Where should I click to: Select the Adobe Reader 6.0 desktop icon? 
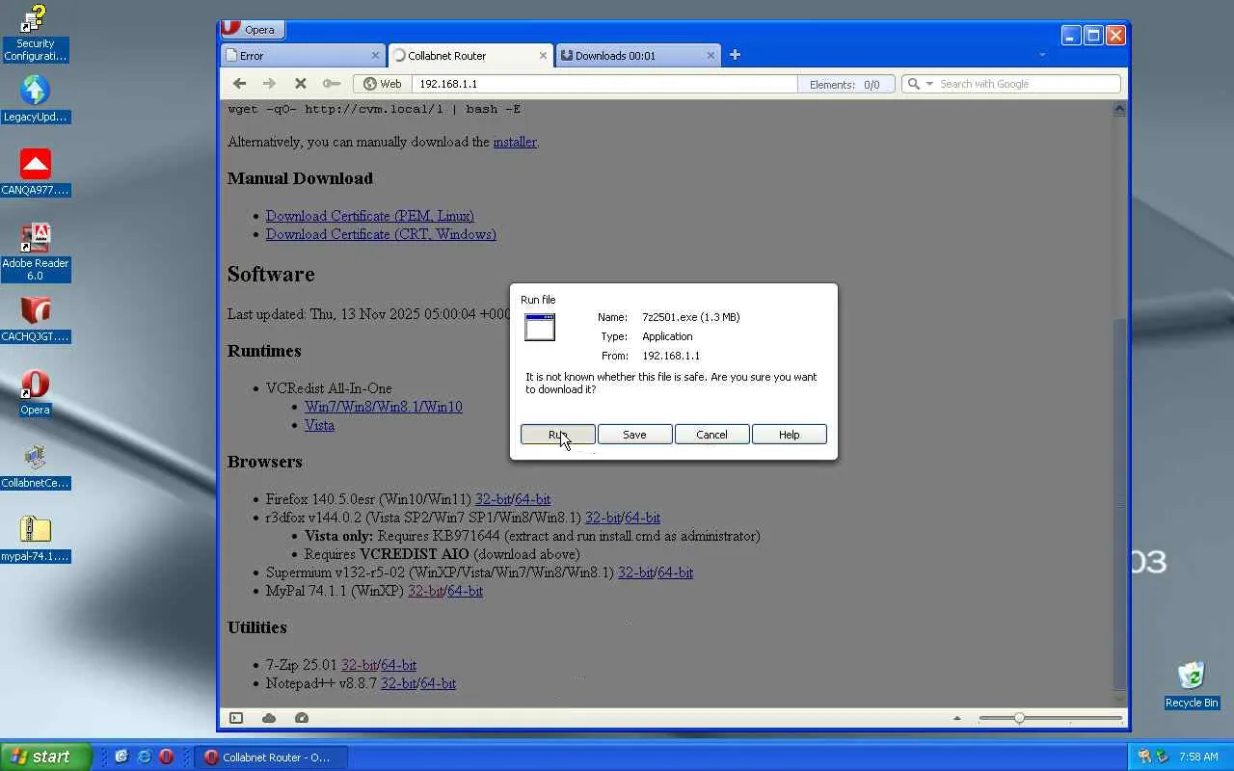pos(35,253)
